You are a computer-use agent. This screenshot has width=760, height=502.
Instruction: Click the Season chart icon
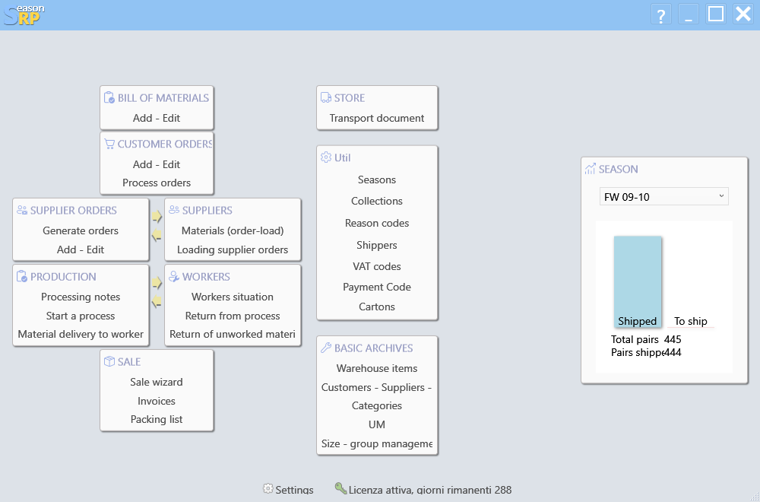(590, 169)
